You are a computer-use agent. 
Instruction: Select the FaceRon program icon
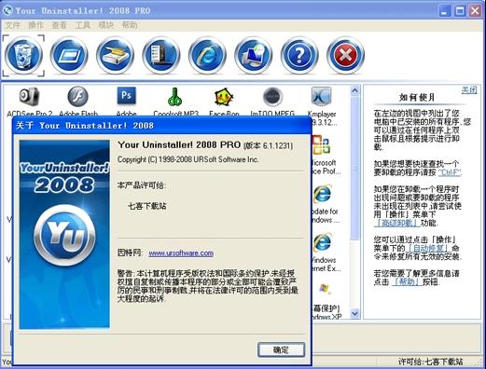[224, 97]
